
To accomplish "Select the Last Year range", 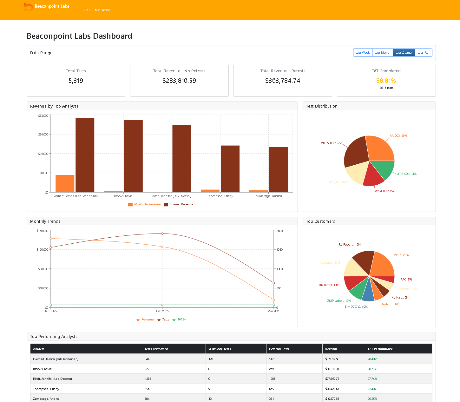I will coord(424,53).
